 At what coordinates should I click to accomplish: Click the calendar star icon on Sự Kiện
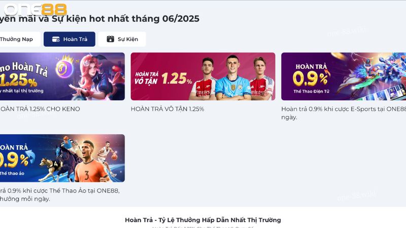[111, 39]
